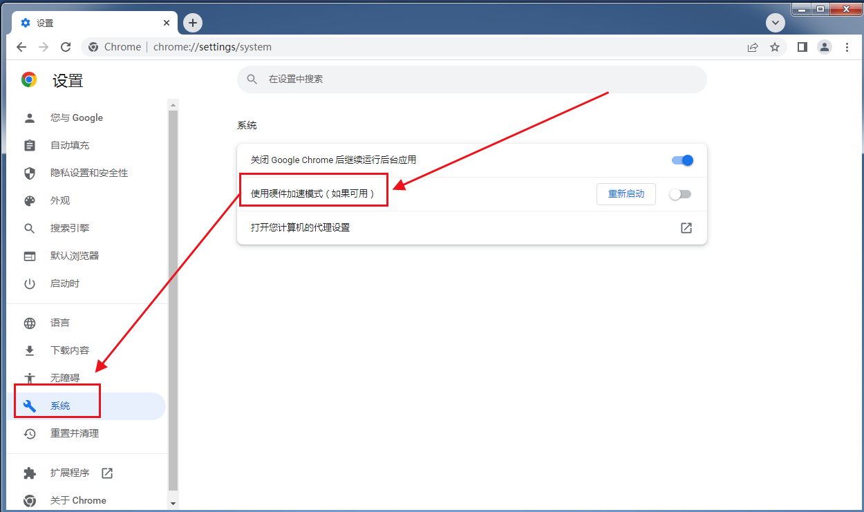Screen dimensions: 864x512
Task: Click the 在设置中搜索 search field
Action: pos(472,79)
